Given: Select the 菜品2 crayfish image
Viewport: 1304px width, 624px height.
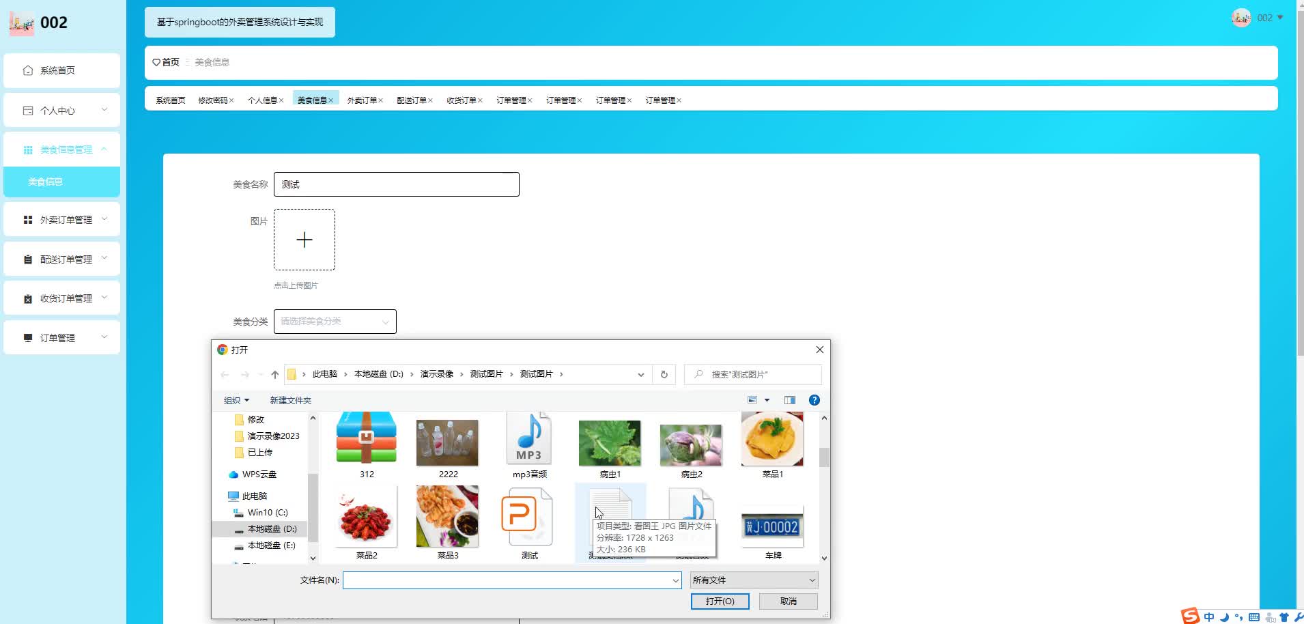Looking at the screenshot, I should (x=367, y=522).
